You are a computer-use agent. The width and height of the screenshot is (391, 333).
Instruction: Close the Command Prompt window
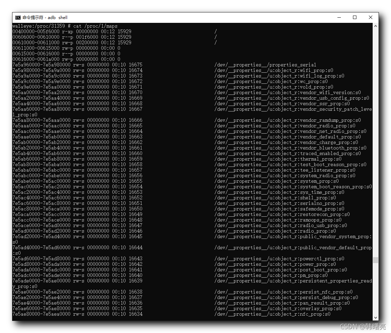(x=370, y=17)
